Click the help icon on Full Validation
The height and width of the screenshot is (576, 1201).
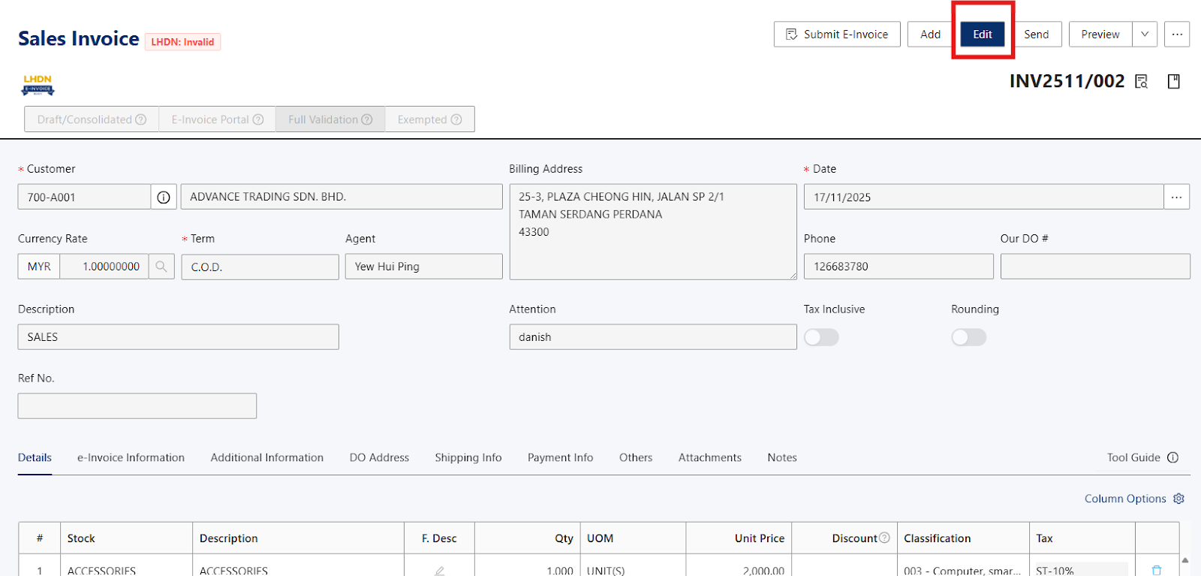point(367,119)
